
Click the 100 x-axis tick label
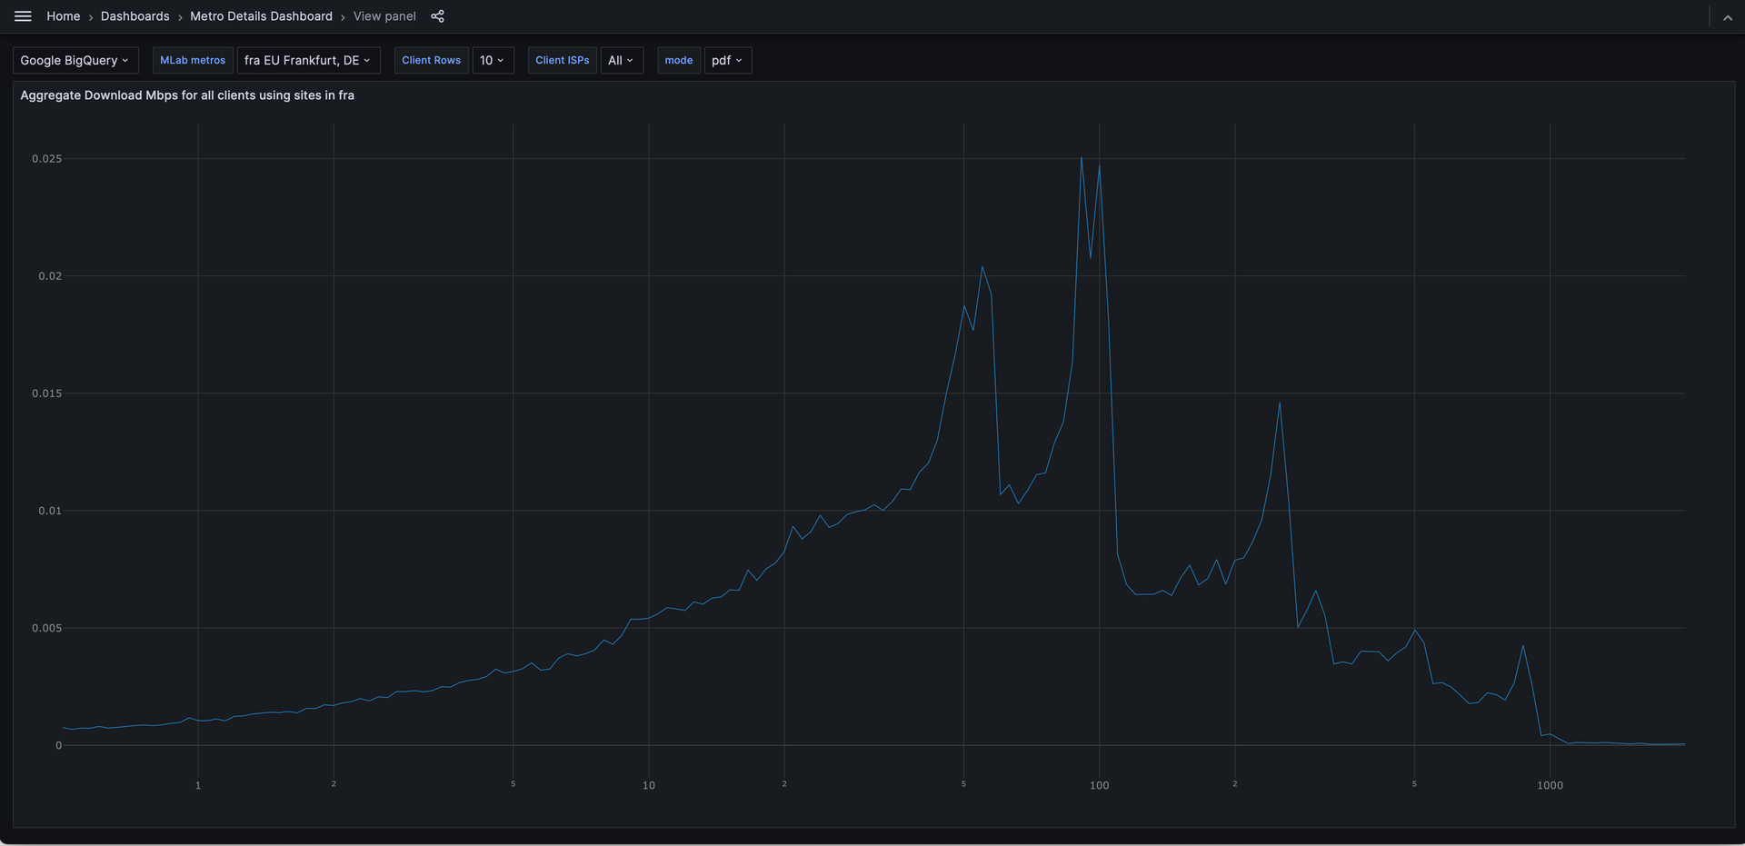click(1099, 785)
